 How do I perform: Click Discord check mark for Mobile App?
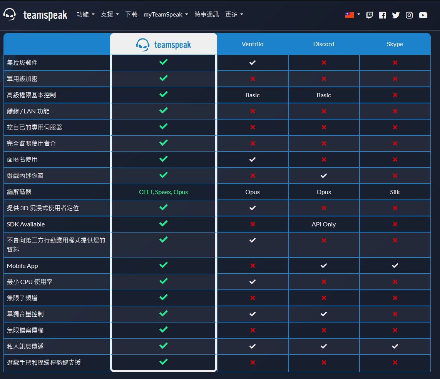pyautogui.click(x=324, y=266)
